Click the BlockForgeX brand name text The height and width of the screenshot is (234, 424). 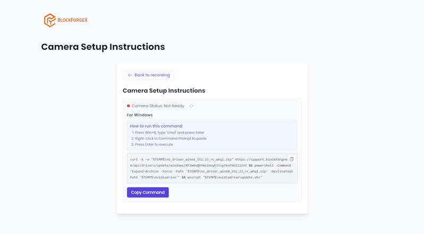[x=72, y=20]
